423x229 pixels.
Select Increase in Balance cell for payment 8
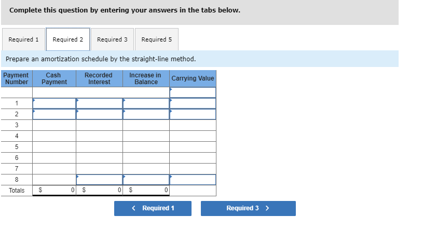tap(146, 180)
